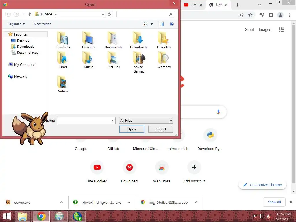The height and width of the screenshot is (222, 296).
Task: Click the search box in Open dialog
Action: pyautogui.click(x=145, y=14)
